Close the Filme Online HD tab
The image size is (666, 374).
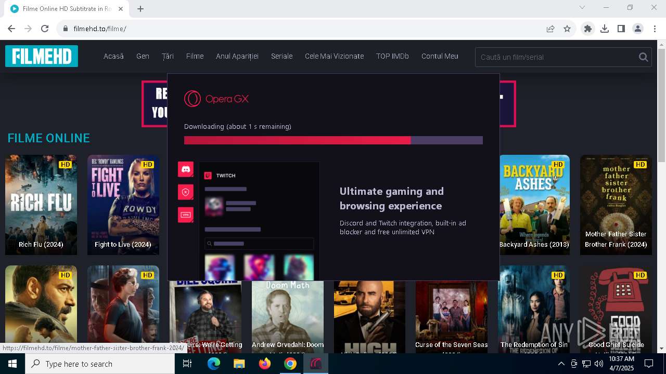pos(121,9)
